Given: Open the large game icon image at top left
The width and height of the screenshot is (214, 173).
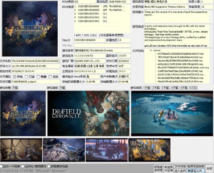Looking at the screenshot, I should (30, 29).
